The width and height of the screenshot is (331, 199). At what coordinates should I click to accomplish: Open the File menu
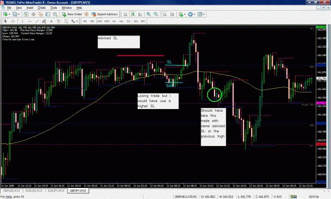9,8
